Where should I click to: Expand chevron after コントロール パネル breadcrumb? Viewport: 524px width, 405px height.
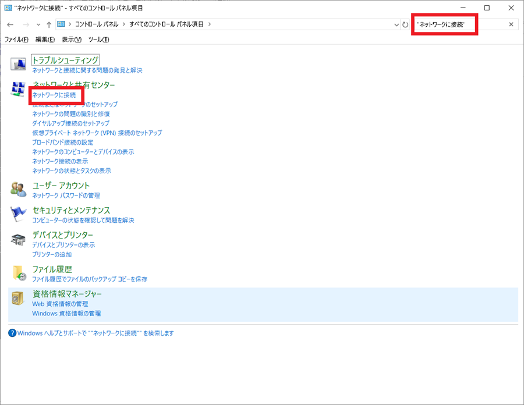point(124,24)
